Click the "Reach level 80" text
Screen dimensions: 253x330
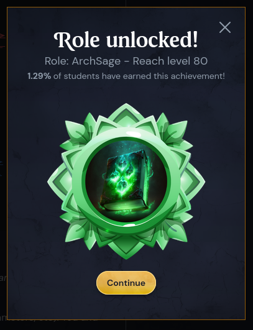click(x=170, y=61)
